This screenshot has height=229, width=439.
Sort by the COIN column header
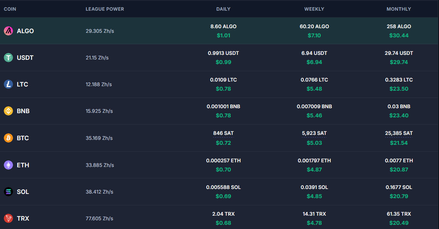click(x=10, y=9)
